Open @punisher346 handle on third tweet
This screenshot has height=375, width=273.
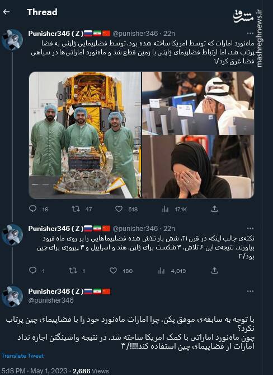51,300
